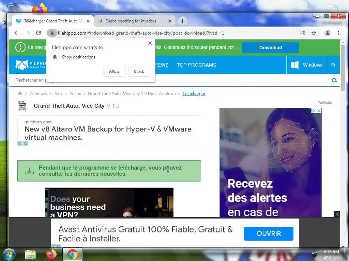
Task: Click the search magnifier icon
Action: [x=334, y=80]
